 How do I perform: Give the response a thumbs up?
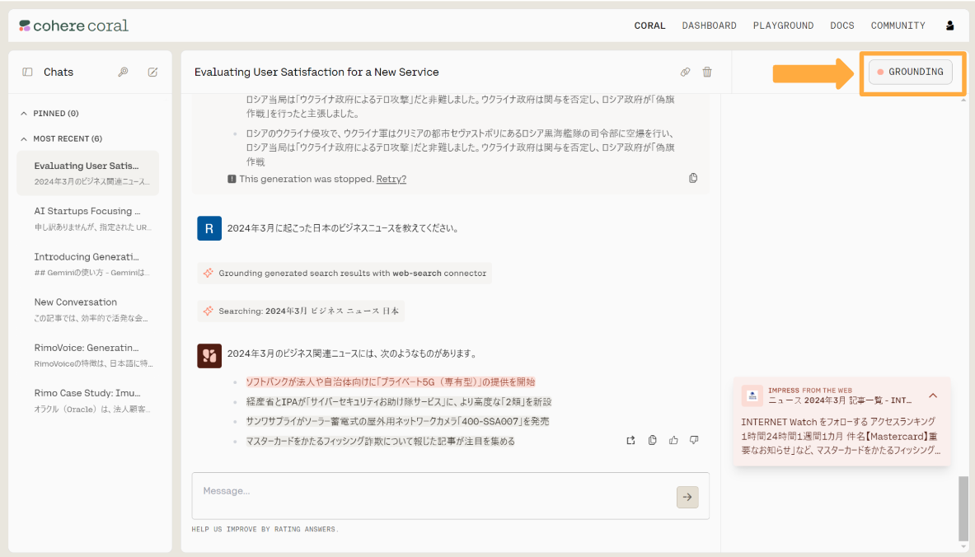(673, 440)
